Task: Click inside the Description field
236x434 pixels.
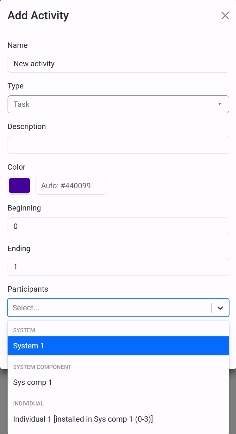Action: pyautogui.click(x=118, y=145)
